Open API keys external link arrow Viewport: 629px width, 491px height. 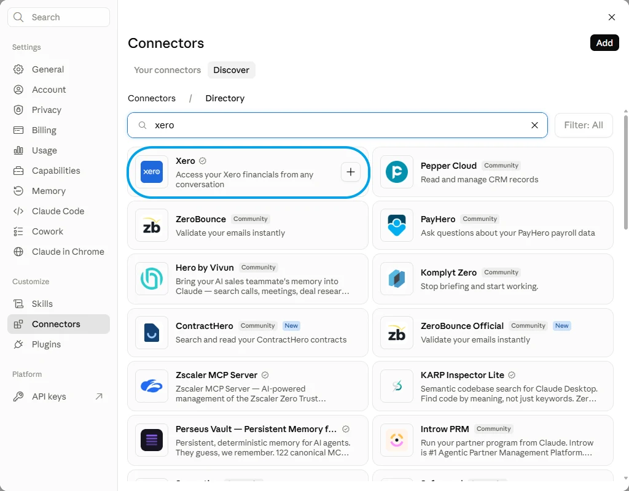click(x=99, y=396)
